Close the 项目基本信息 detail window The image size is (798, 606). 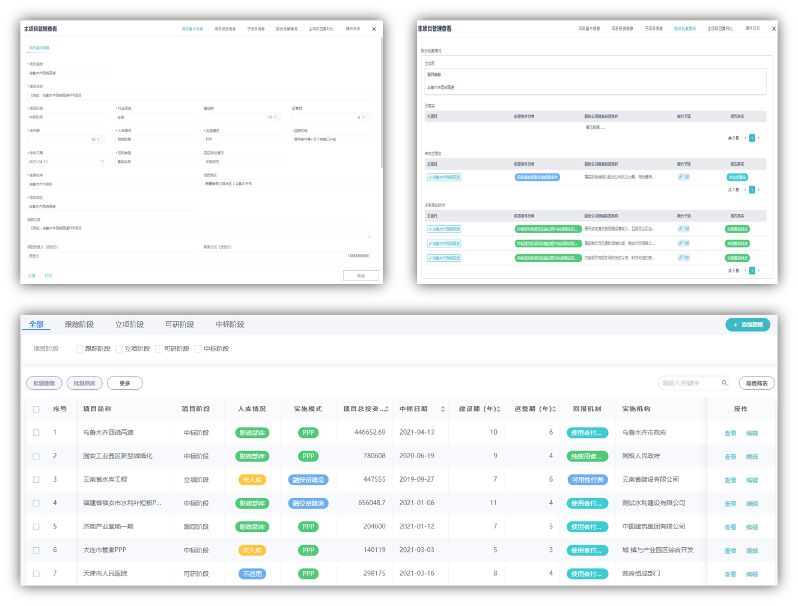pos(374,29)
